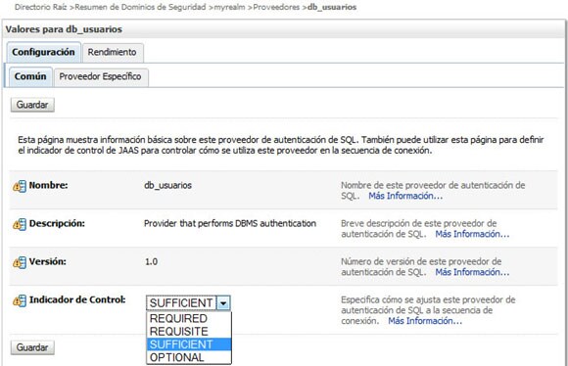568x366 pixels.
Task: Navigate to myrealm breadcrumb
Action: coord(229,7)
